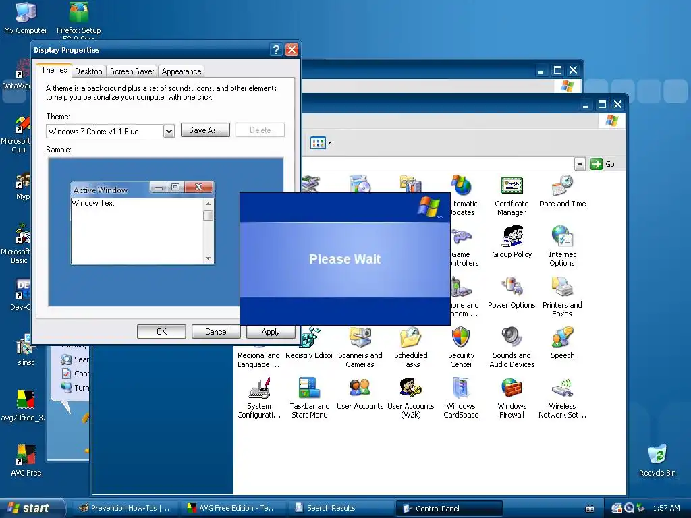Click OK in Display Properties
This screenshot has height=518, width=691.
(161, 332)
